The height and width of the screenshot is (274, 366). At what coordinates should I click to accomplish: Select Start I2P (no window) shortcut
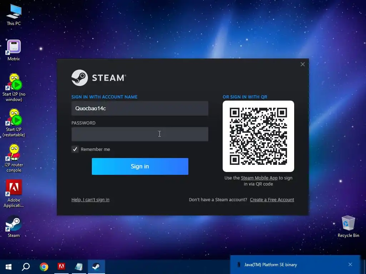tap(14, 87)
